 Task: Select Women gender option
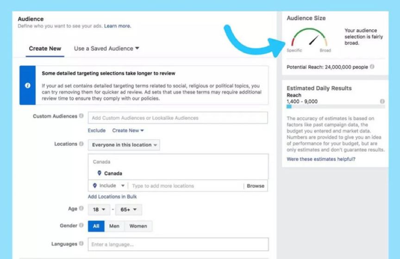138,226
